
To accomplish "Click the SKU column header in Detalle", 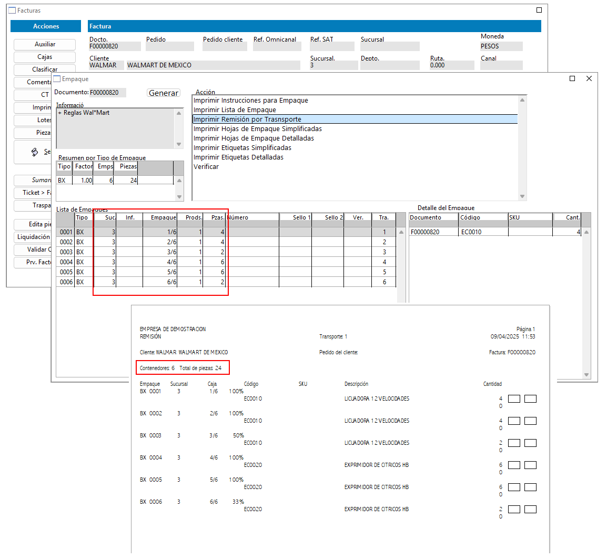I will point(530,218).
